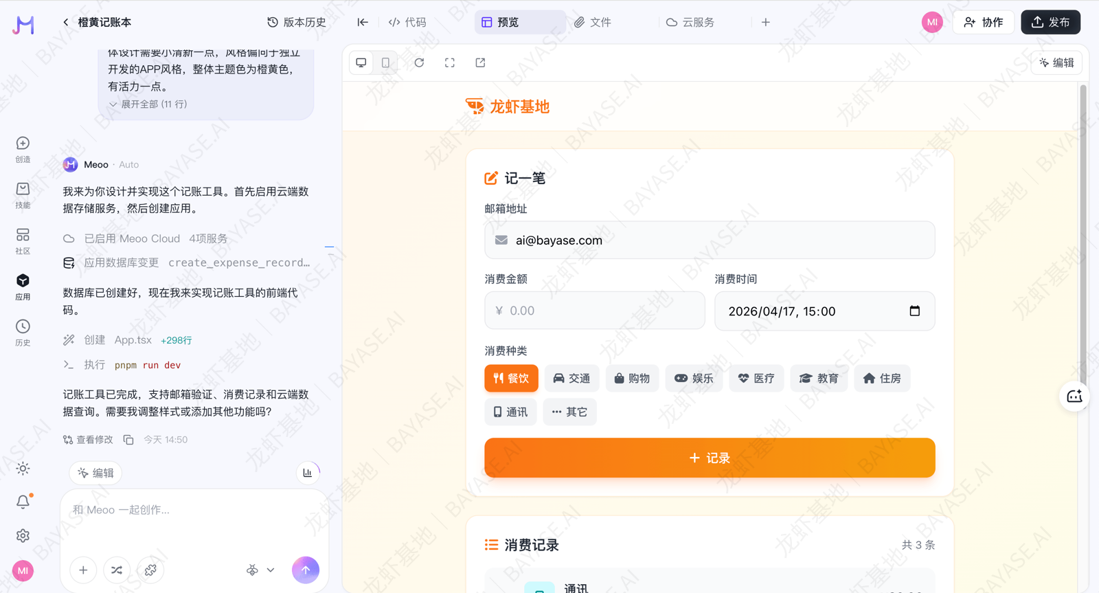
Task: Switch to 预览 tab
Action: [520, 22]
